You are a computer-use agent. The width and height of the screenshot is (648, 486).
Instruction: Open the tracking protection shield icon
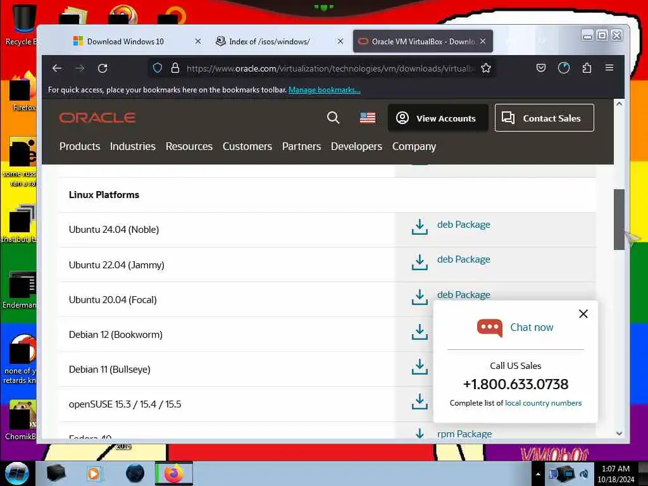158,68
